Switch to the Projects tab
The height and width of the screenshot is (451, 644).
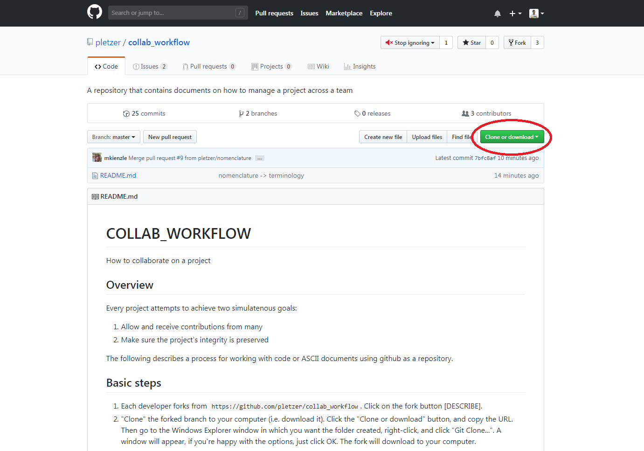272,66
